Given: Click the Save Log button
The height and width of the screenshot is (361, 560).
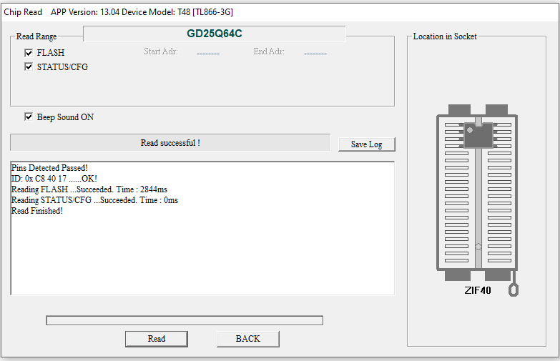Looking at the screenshot, I should point(366,144).
